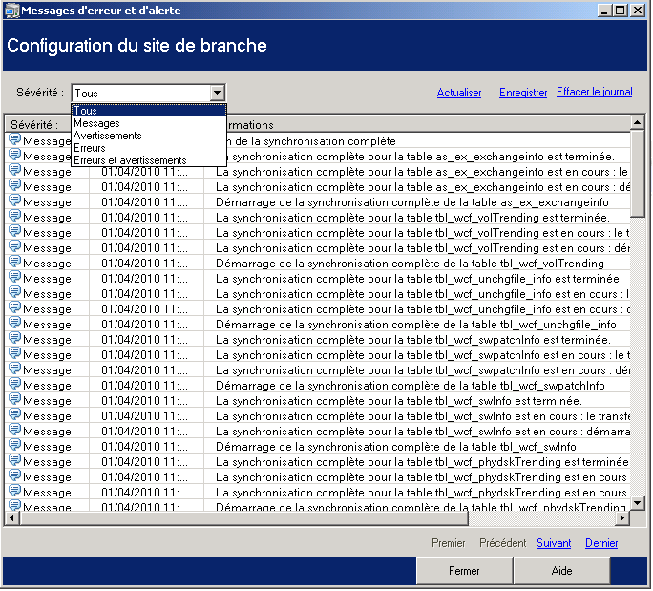Viewport: 653px width, 591px height.
Task: Click 'Effacer le journal' link
Action: pos(594,92)
